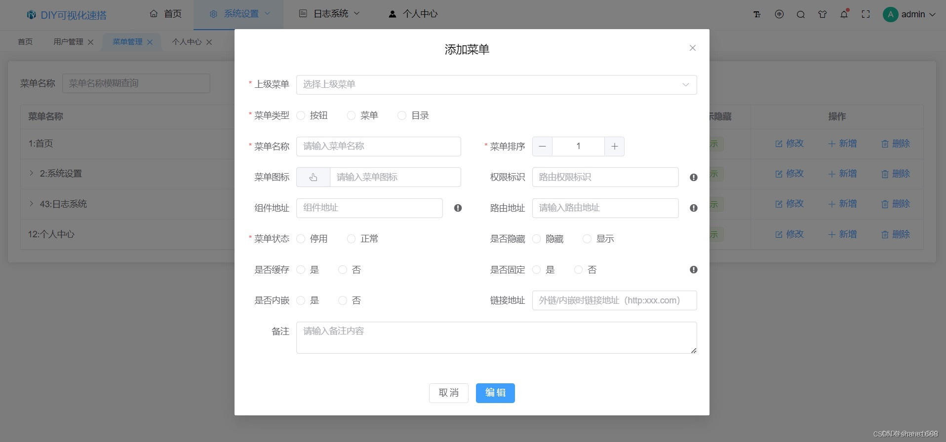This screenshot has width=946, height=442.
Task: Increase 菜单排序 with plus button
Action: pyautogui.click(x=615, y=147)
